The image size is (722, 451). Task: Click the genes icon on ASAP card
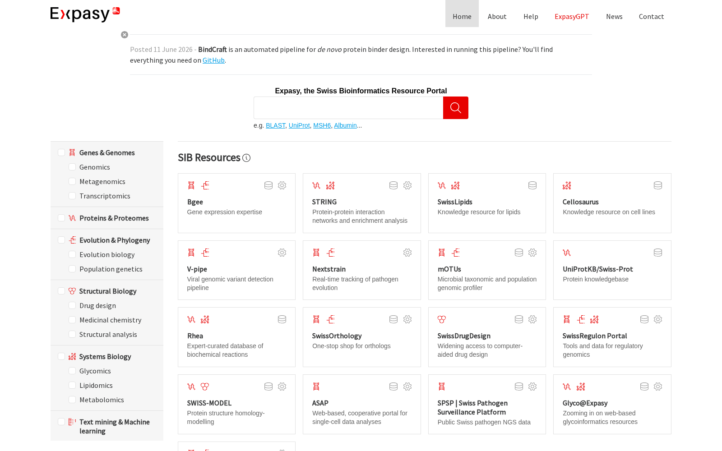(x=316, y=387)
